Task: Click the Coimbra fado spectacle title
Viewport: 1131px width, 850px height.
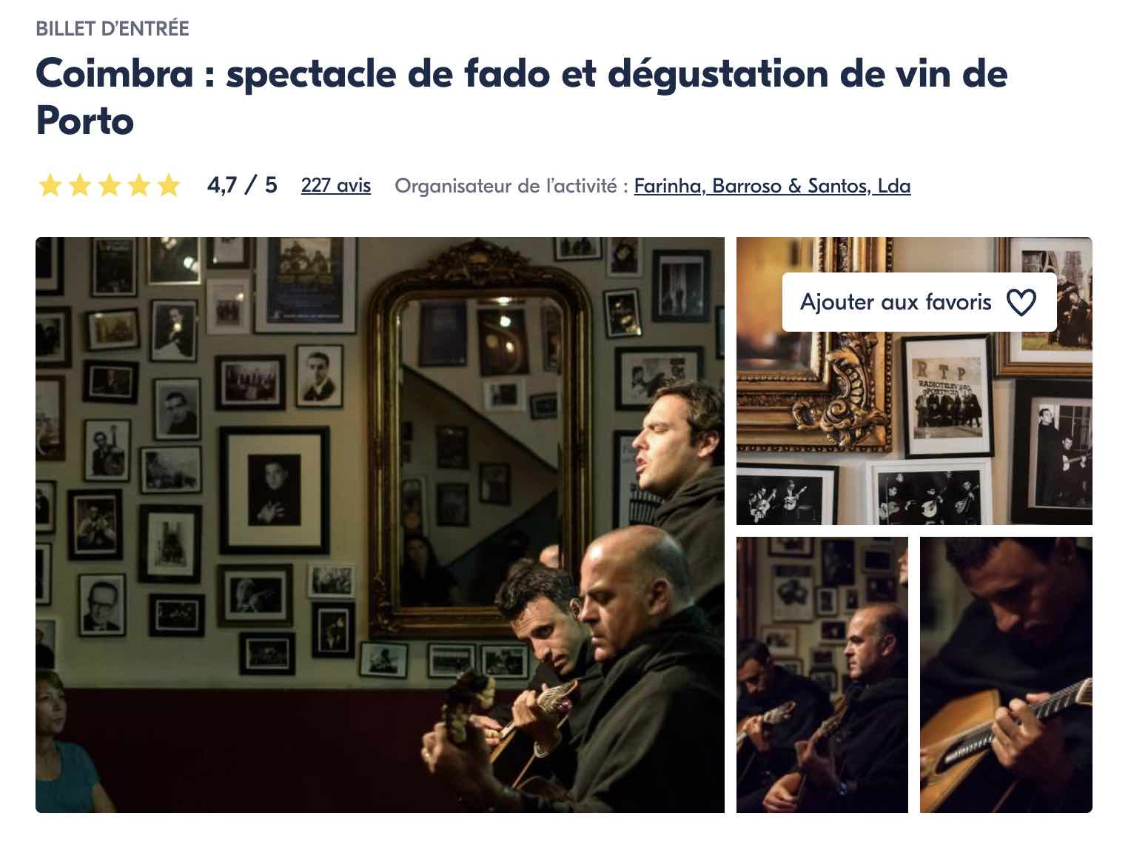Action: (x=521, y=97)
